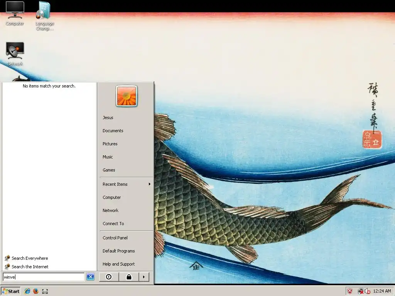Image resolution: width=395 pixels, height=296 pixels.
Task: Click the 12:24 AM clock
Action: coord(382,291)
